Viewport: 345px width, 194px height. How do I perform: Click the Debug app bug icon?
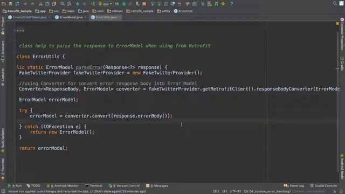coord(124,4)
